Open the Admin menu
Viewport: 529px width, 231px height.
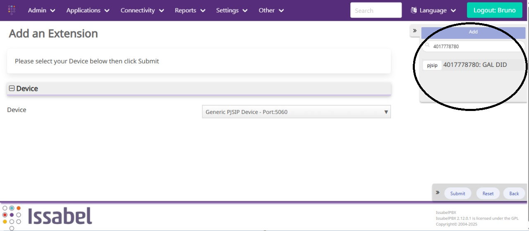pos(41,10)
